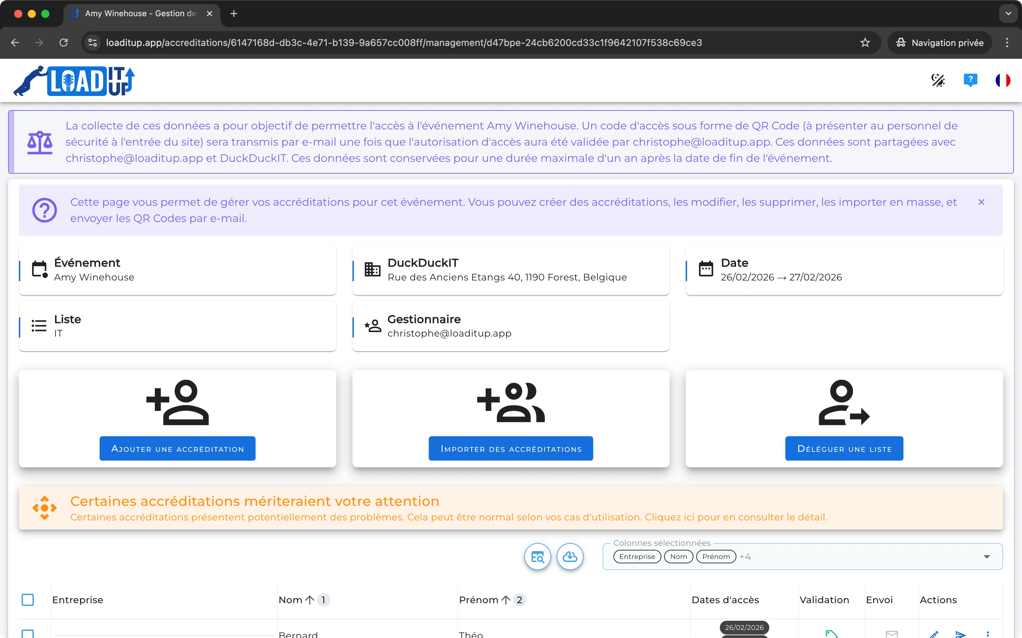Viewport: 1022px width, 638px height.
Task: Open the help question bubble icon
Action: tap(970, 80)
